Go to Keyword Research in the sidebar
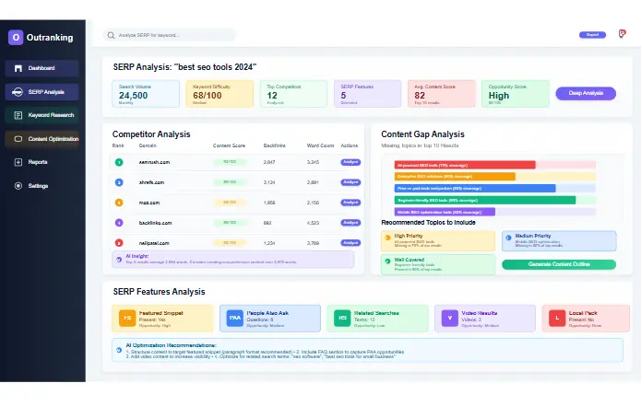Screen dimensions: 641x418 [x=42, y=115]
